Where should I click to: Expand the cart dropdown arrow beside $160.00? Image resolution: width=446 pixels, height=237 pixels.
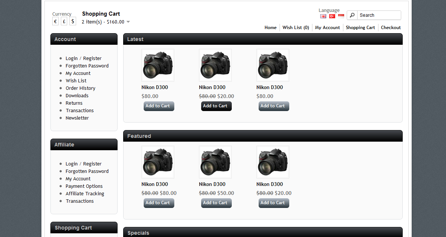(128, 22)
